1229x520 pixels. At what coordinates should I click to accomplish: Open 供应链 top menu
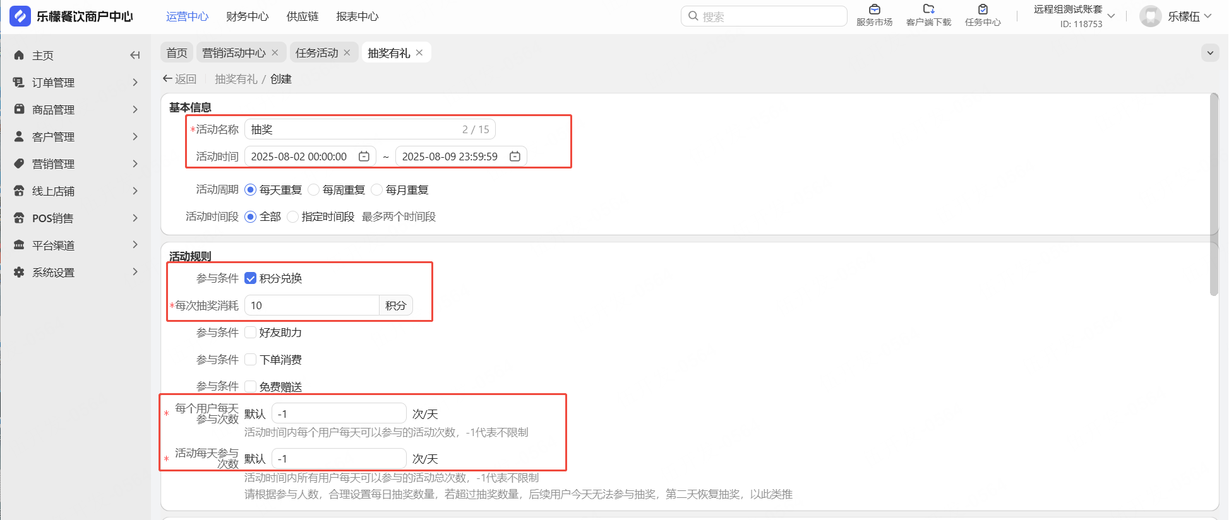pos(303,16)
